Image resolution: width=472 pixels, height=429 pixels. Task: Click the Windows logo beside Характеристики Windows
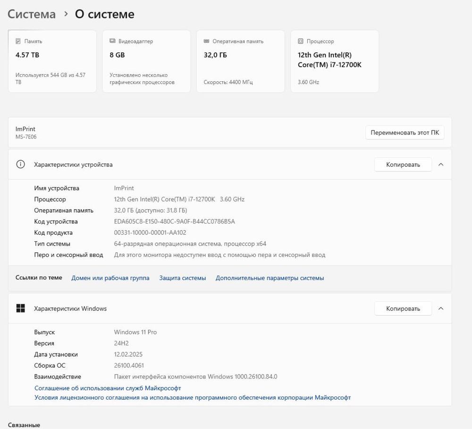point(20,308)
